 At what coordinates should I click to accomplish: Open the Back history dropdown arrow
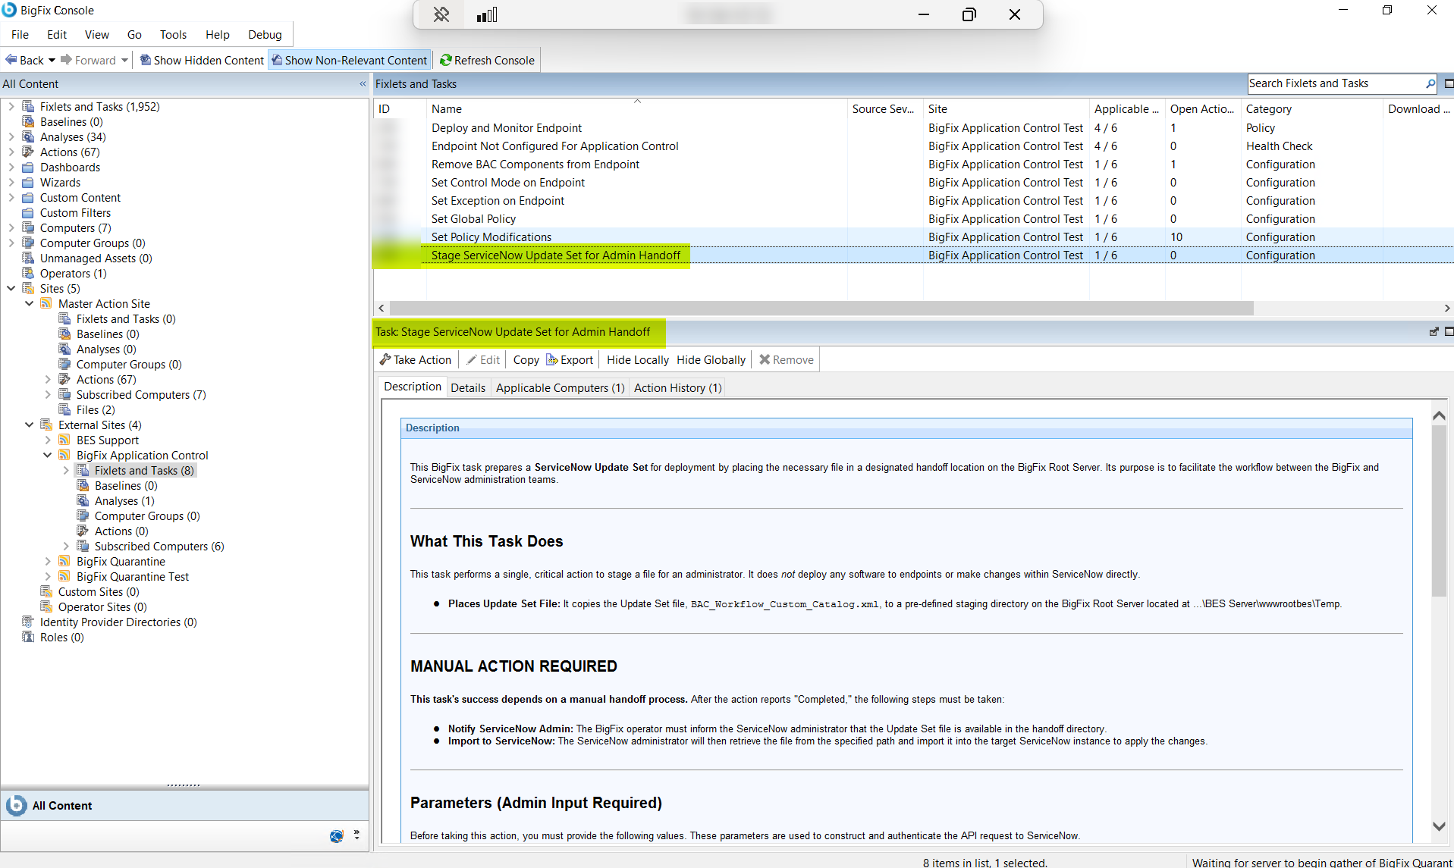tap(52, 60)
